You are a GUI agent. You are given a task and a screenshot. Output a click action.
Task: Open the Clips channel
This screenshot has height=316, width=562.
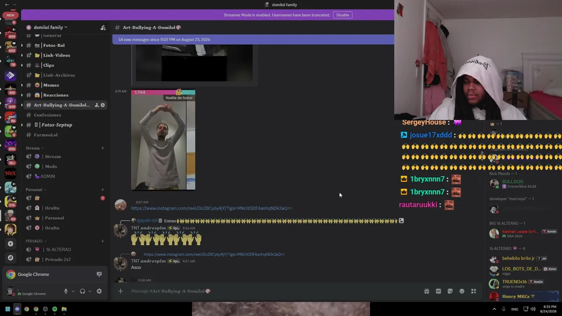coord(65,65)
